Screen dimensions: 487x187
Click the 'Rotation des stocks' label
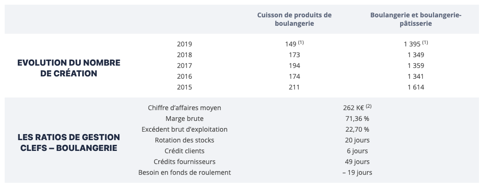click(x=185, y=140)
